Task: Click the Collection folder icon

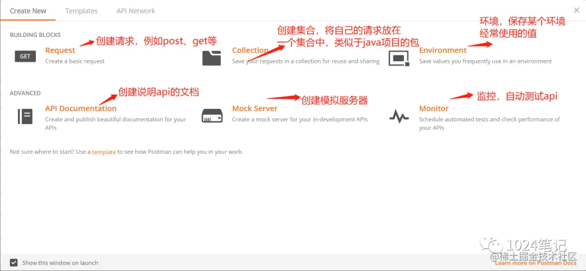Action: click(212, 58)
